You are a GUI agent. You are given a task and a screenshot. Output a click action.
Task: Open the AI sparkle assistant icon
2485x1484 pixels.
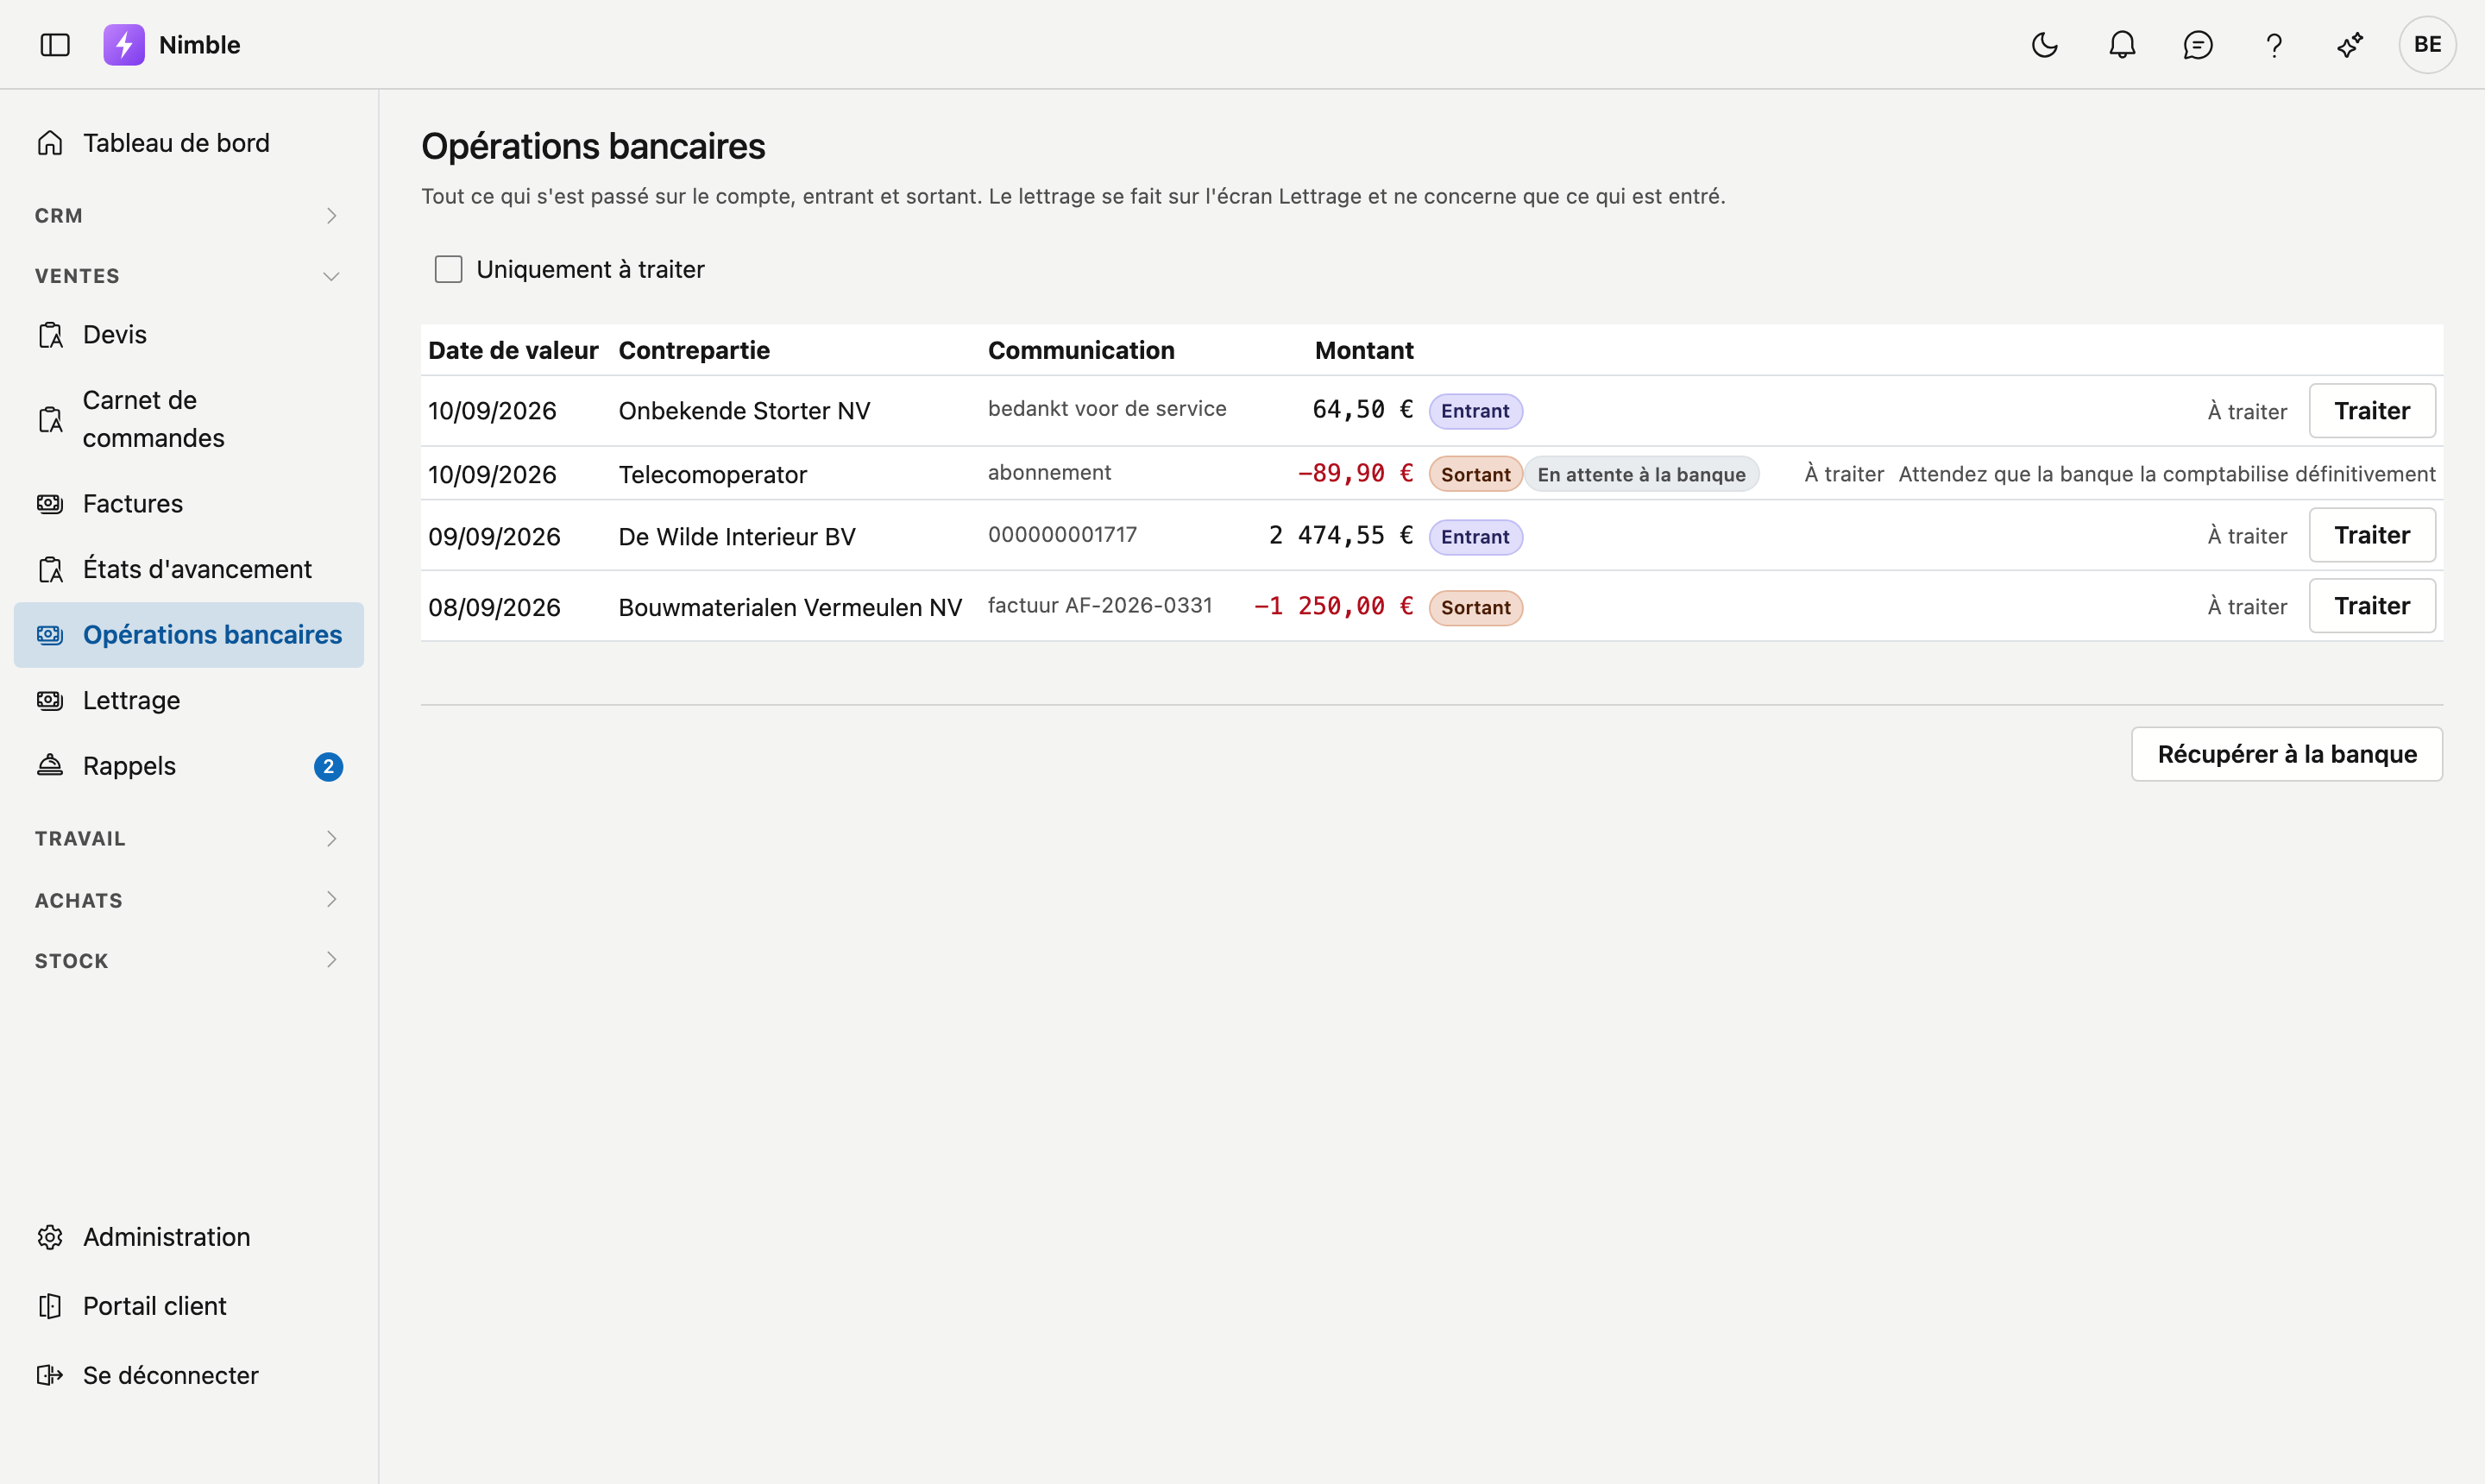click(2350, 45)
